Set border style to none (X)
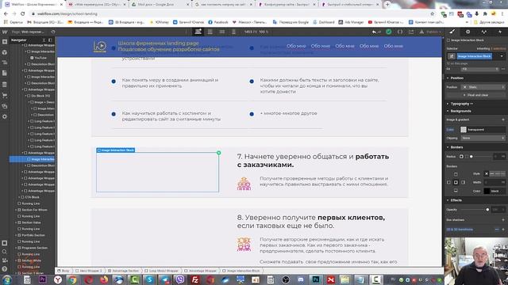 (487, 174)
